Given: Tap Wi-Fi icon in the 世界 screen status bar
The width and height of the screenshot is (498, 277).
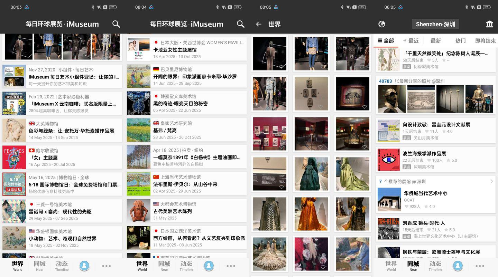Looking at the screenshot, I should (349, 7).
